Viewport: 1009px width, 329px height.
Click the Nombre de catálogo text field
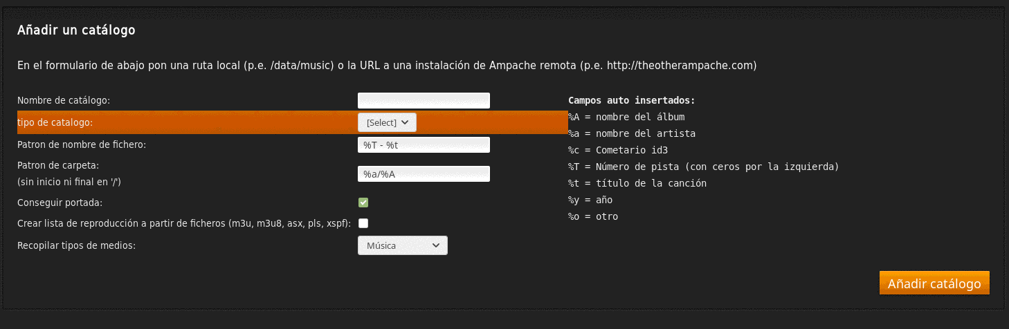[424, 100]
